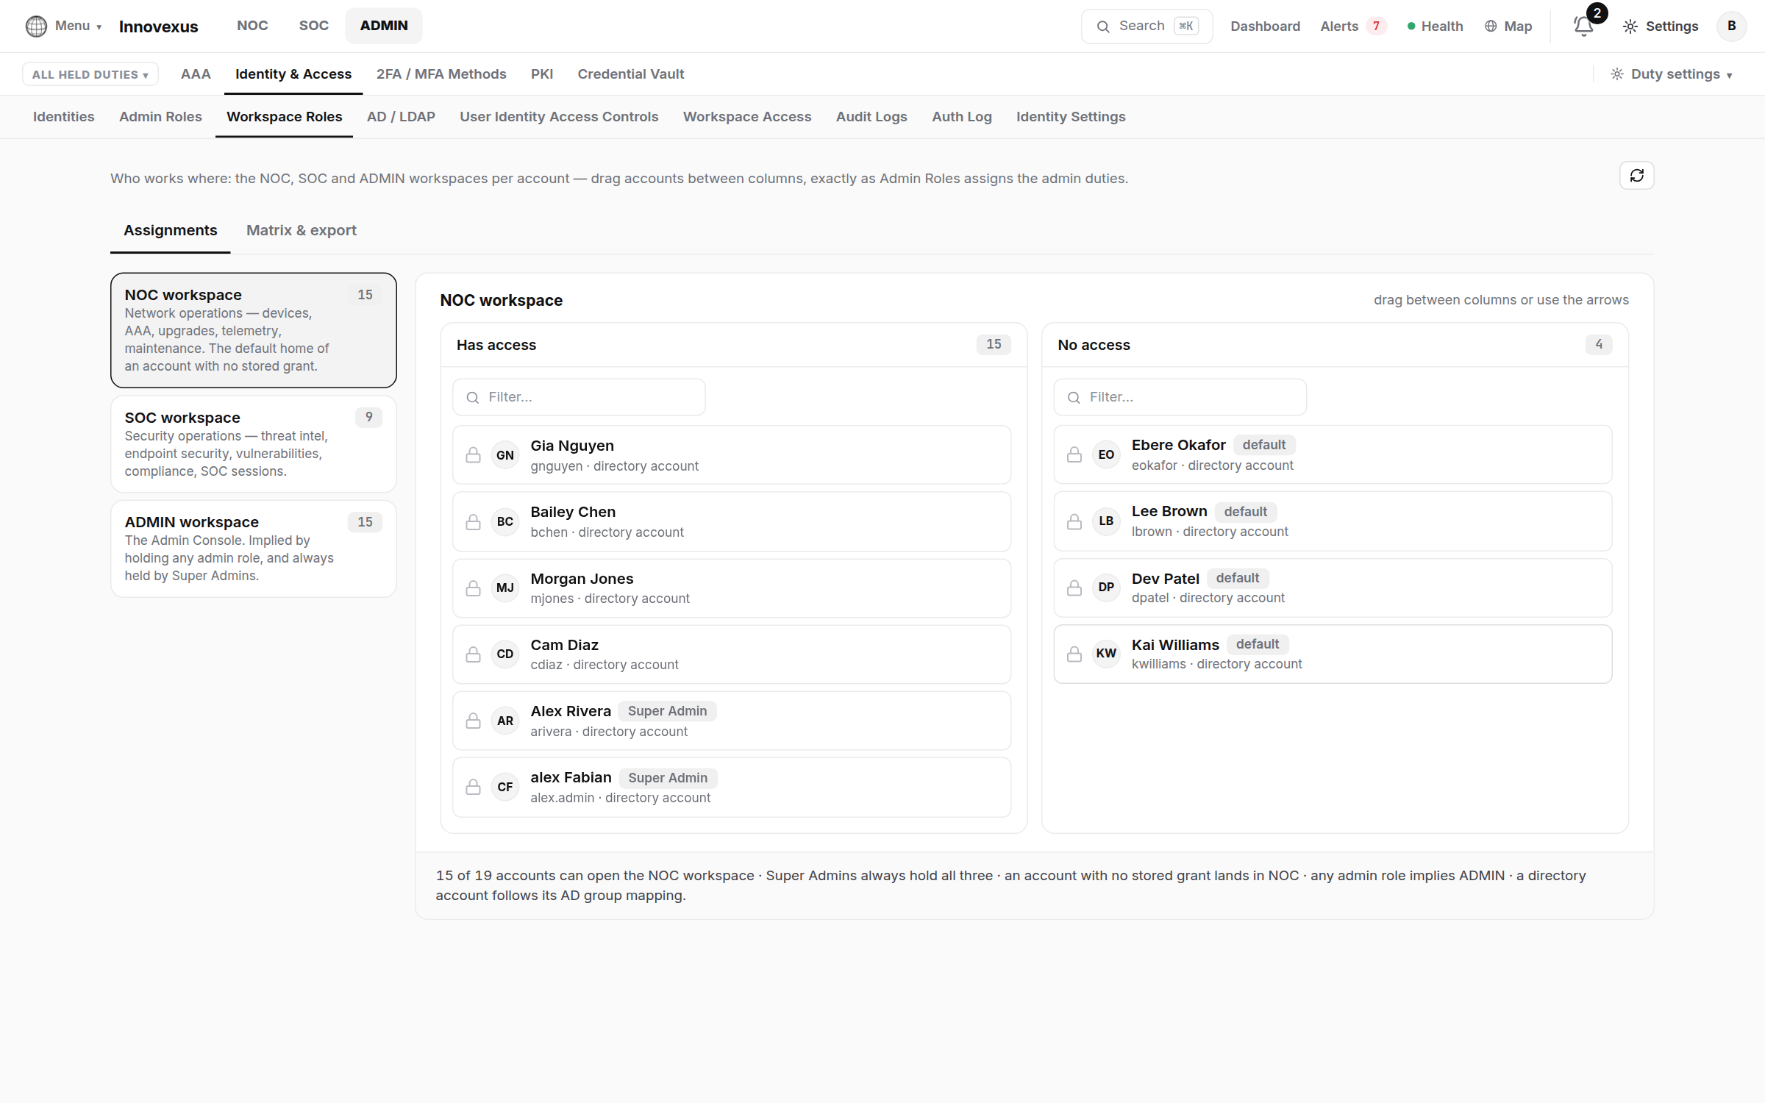The width and height of the screenshot is (1765, 1103).
Task: Click the MJ avatar for Morgan Jones
Action: pyautogui.click(x=505, y=588)
